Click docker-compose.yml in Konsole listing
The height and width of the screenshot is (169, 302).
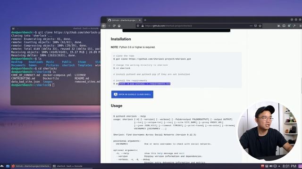(57, 75)
